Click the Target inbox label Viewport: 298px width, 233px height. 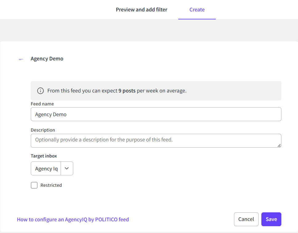(x=44, y=156)
